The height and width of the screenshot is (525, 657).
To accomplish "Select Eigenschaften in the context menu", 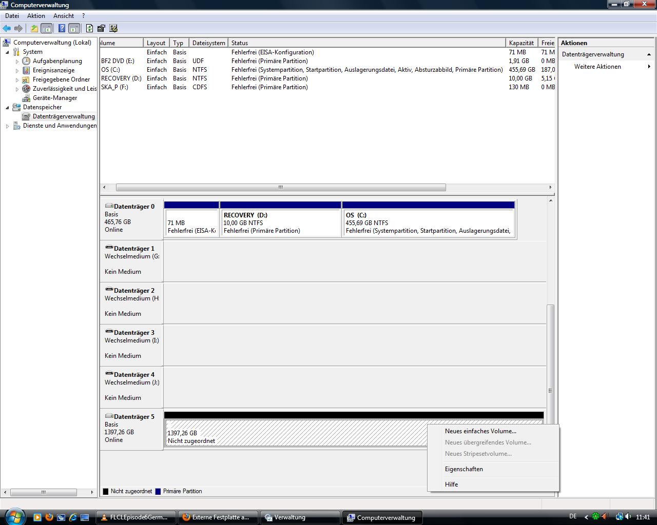I will [463, 469].
